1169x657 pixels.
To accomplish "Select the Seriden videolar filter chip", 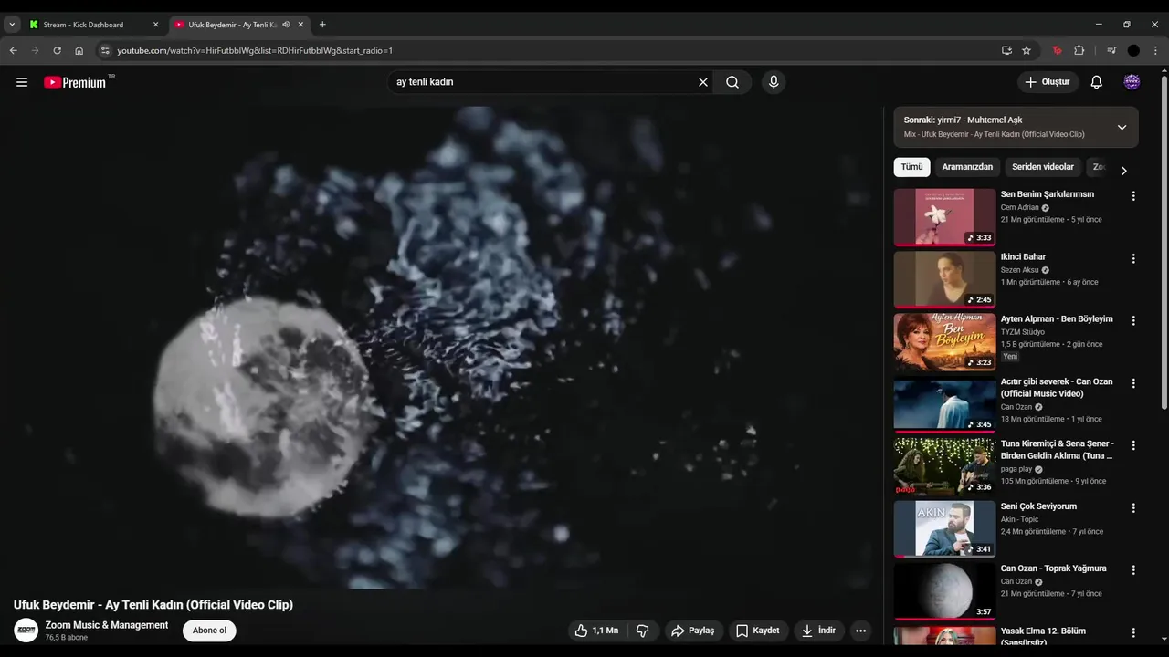I will (1043, 167).
